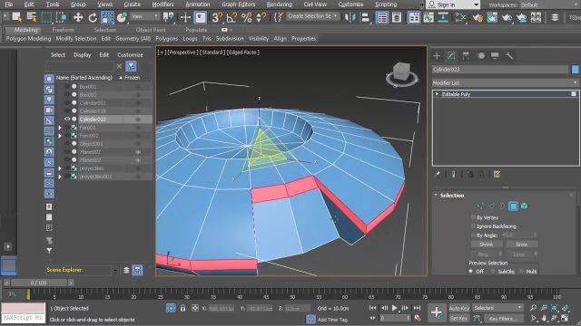Expand the Faro001 tree item

pyautogui.click(x=60, y=128)
